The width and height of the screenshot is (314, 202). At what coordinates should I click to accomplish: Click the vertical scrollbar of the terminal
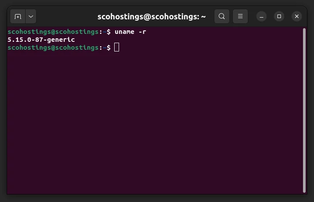[304, 110]
